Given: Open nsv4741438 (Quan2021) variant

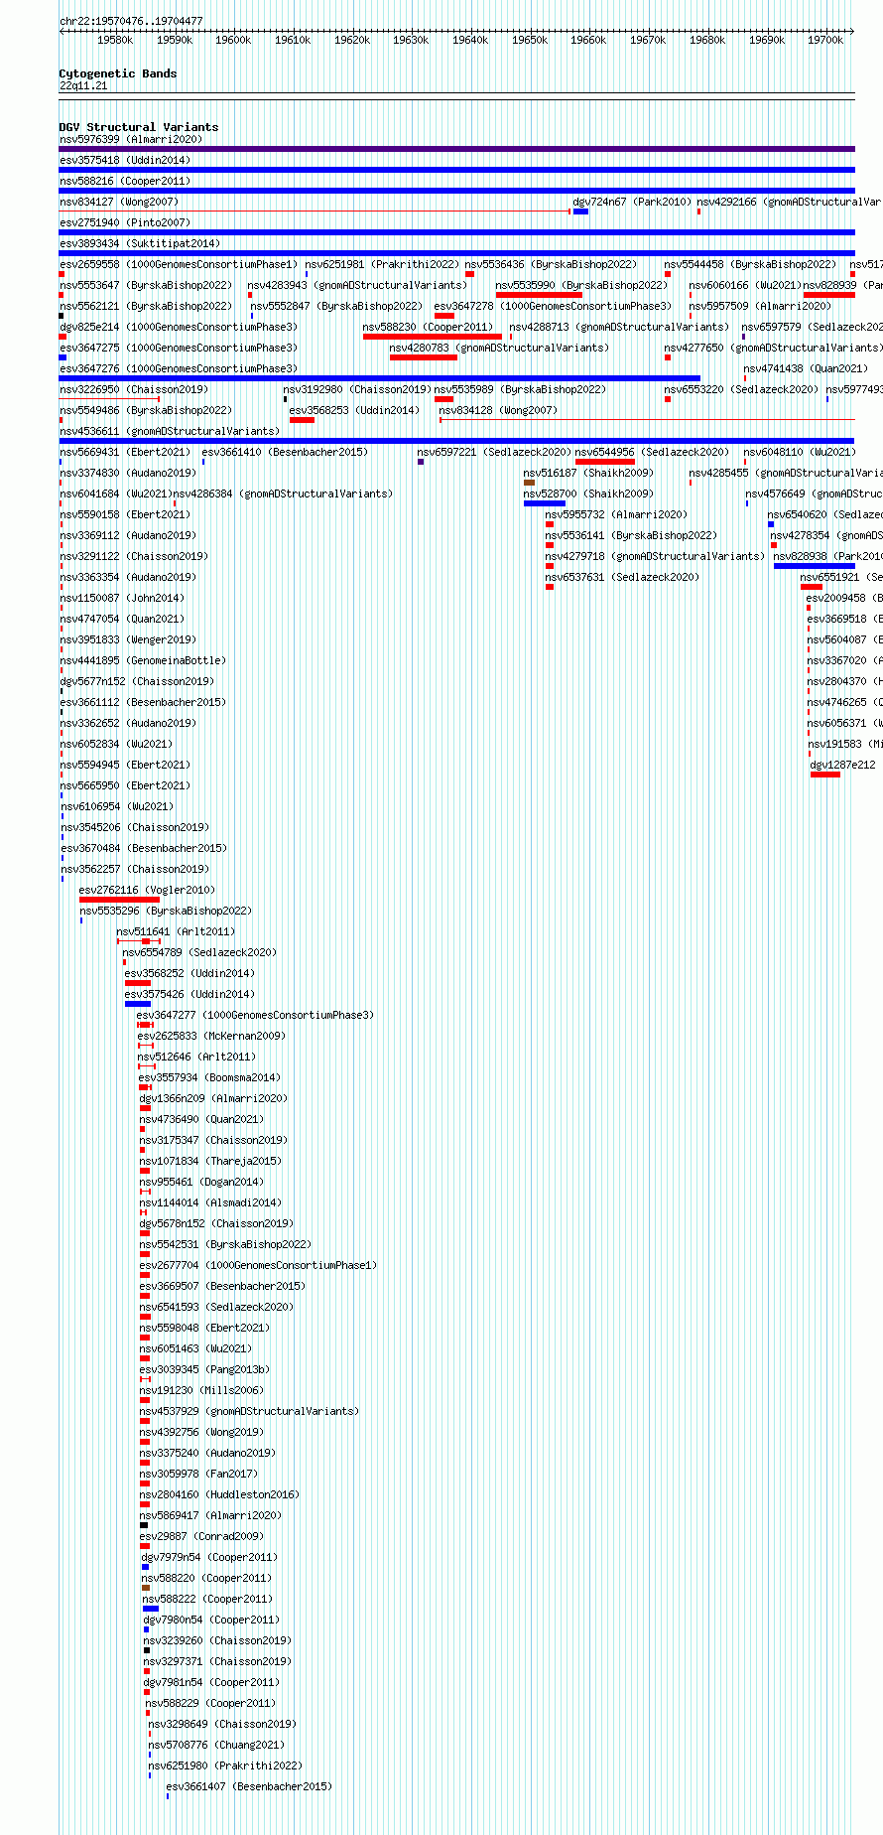Looking at the screenshot, I should pos(806,368).
